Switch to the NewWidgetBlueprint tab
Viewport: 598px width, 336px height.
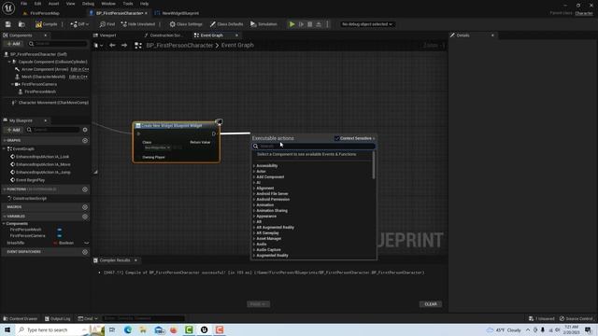click(x=180, y=13)
